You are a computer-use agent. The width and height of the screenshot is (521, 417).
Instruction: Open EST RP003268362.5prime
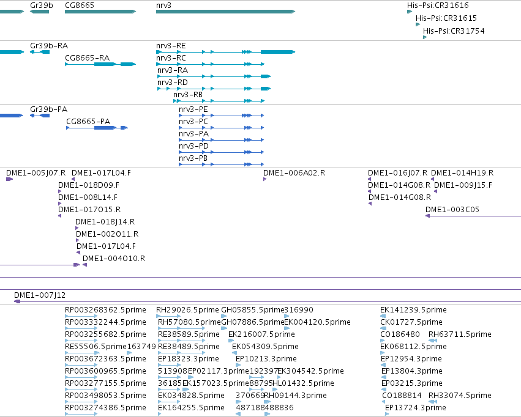[105, 310]
